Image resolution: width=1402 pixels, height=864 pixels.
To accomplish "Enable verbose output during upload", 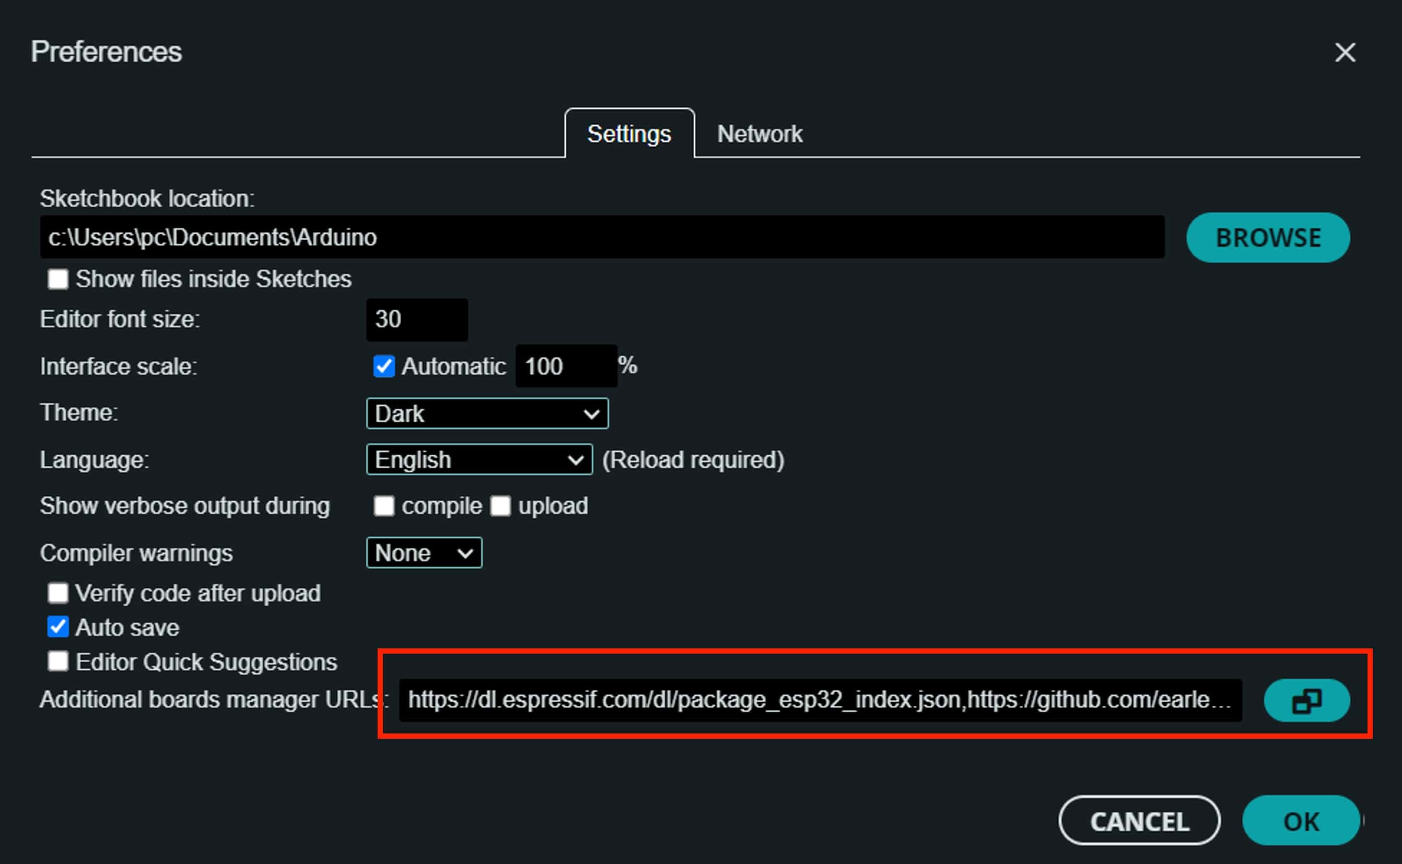I will 500,506.
